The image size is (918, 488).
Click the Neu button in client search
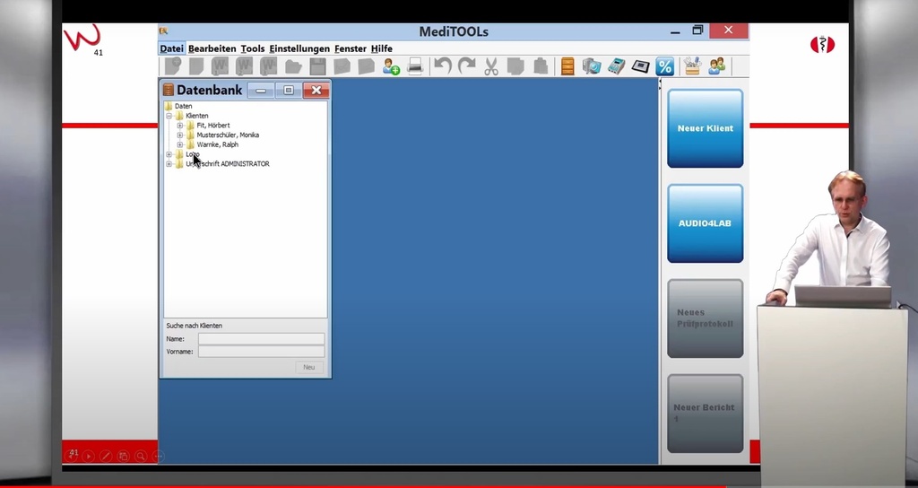[309, 367]
